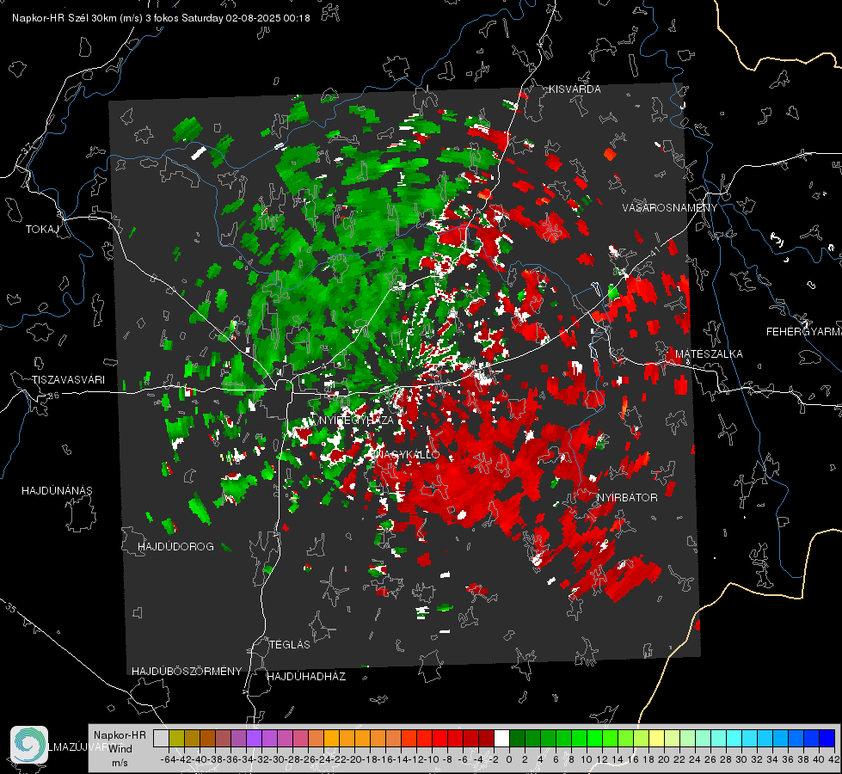Image resolution: width=842 pixels, height=774 pixels.
Task: Click the road number 36 marker
Action: pos(53,396)
